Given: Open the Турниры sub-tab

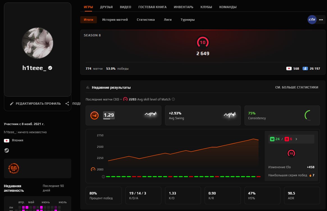Looking at the screenshot, I should 187,20.
